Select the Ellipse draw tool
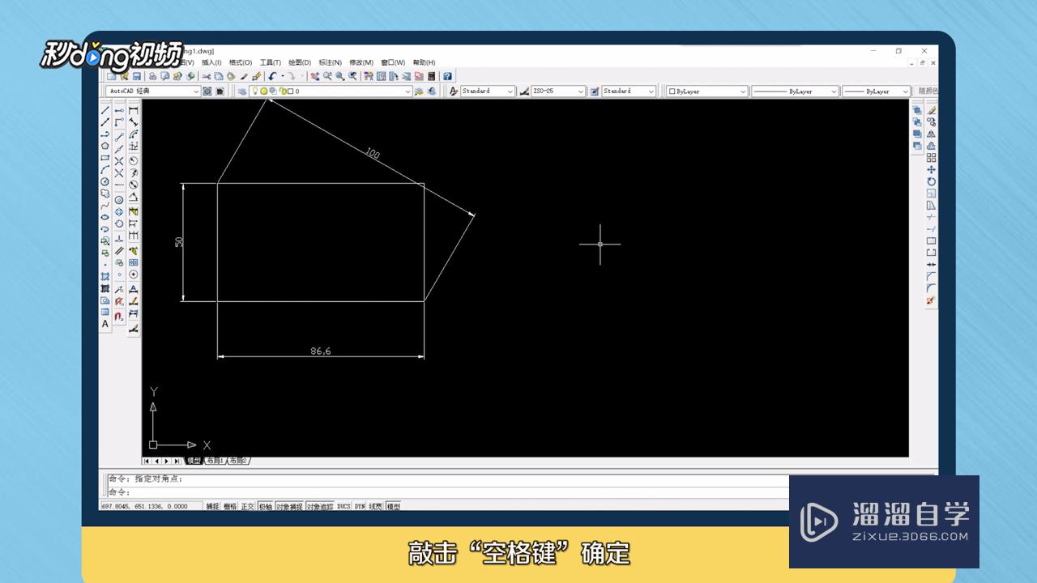The height and width of the screenshot is (583, 1037). click(x=105, y=217)
